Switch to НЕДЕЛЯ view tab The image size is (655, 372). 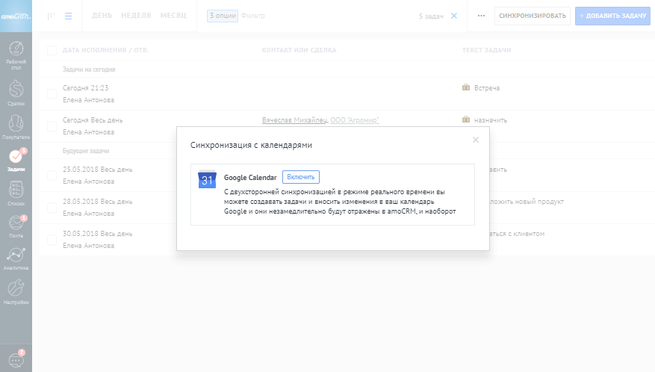pyautogui.click(x=135, y=16)
